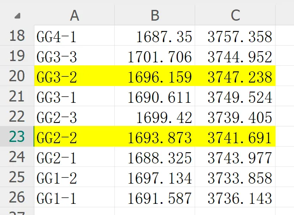Select row 20 header
Viewport: 294px width, 215px height.
17,76
